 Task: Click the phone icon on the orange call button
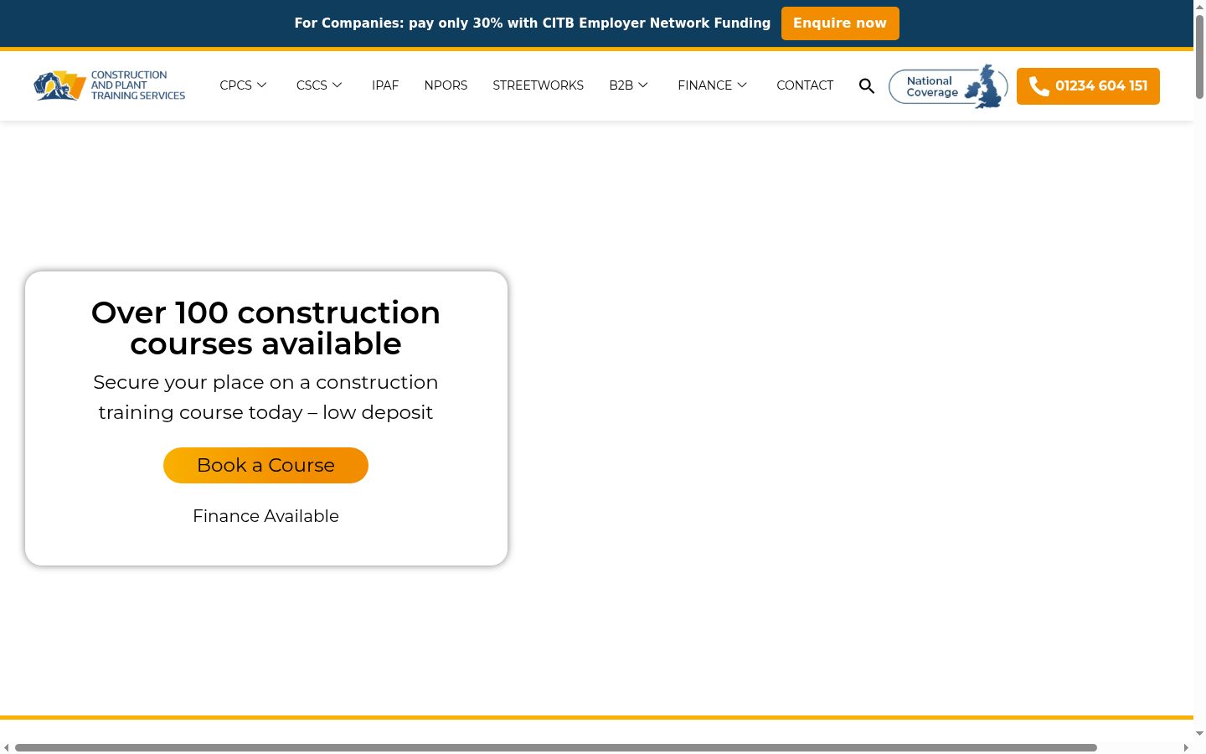point(1039,86)
